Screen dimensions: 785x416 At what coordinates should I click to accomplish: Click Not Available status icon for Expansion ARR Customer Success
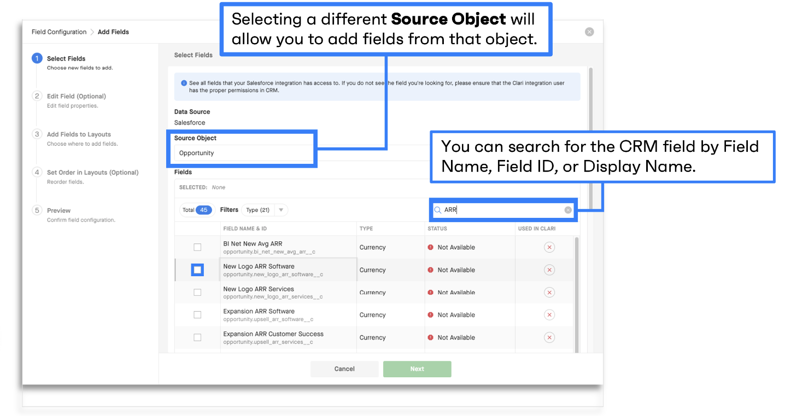(x=431, y=337)
